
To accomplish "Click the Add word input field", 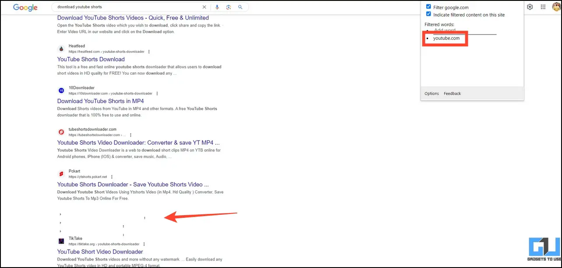I will (x=465, y=31).
